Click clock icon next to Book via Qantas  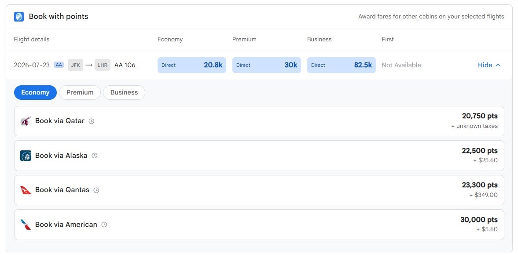click(x=96, y=190)
